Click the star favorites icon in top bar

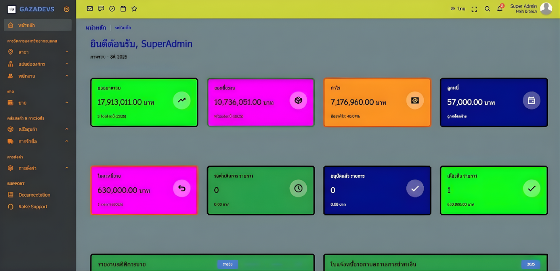pos(134,9)
